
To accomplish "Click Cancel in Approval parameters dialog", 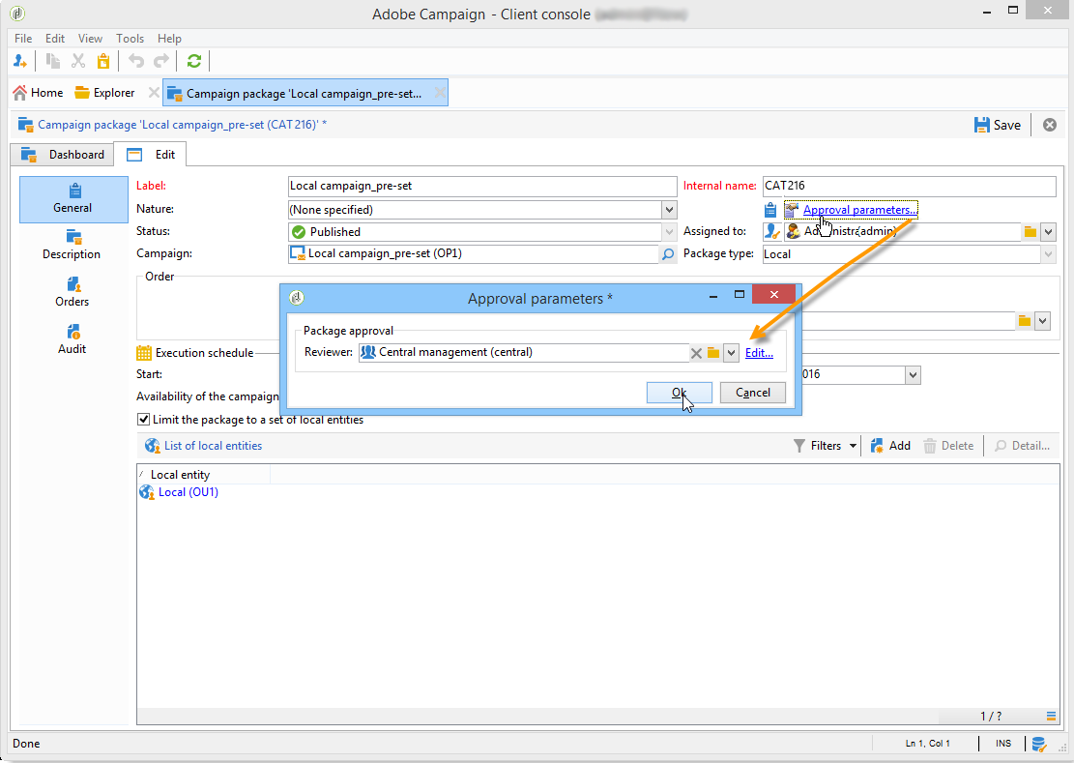I will [753, 393].
